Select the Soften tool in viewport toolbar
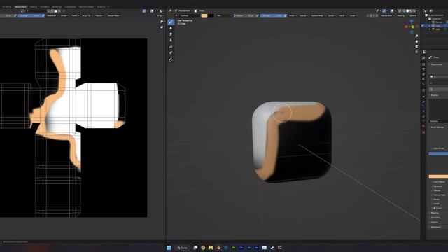The height and width of the screenshot is (252, 448). coord(171,28)
